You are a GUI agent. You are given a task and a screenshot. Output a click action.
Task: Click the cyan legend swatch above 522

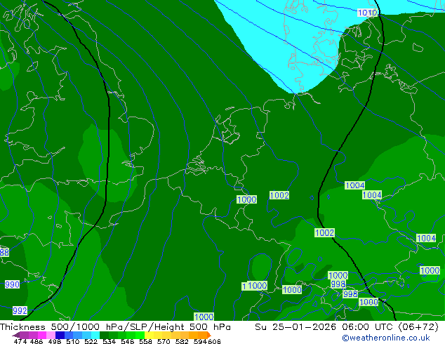pos(95,335)
